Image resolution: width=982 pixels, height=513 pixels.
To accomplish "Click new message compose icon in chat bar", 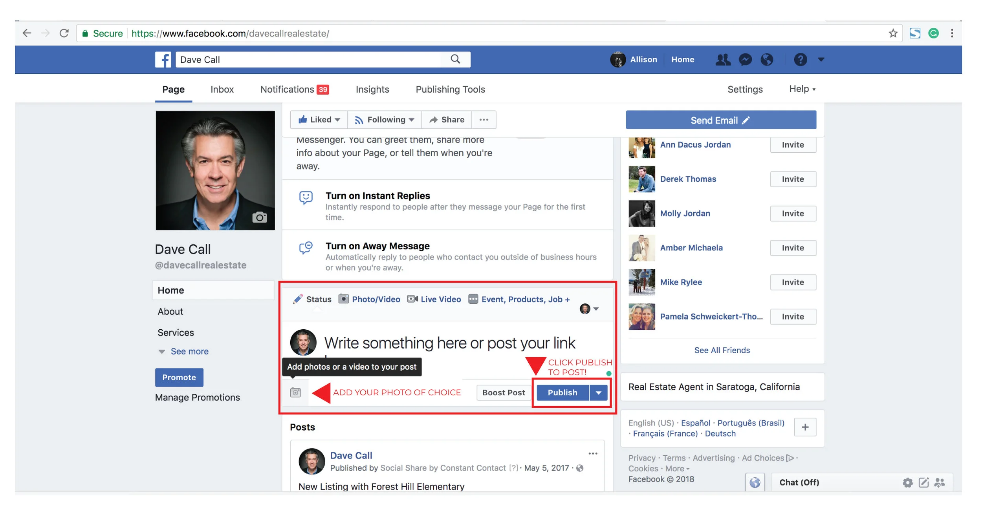I will tap(923, 482).
